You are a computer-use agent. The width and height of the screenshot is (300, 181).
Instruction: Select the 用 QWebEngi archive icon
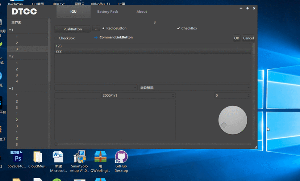pos(100,162)
